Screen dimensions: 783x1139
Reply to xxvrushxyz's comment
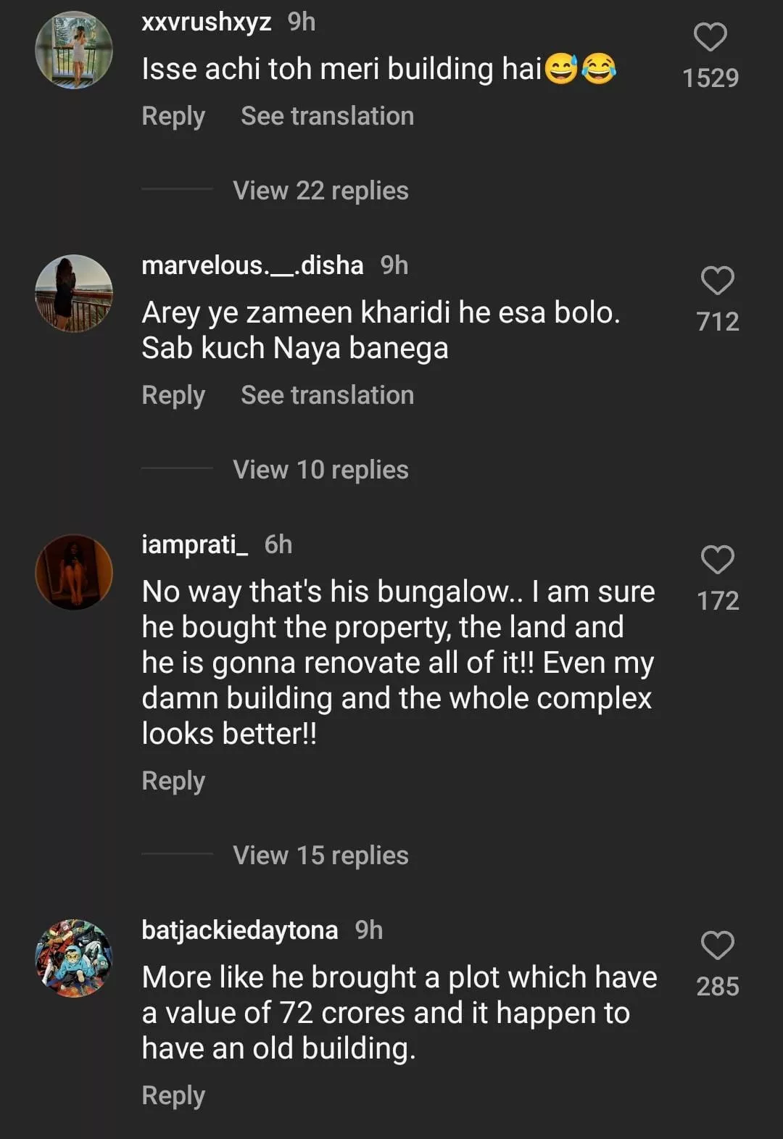[x=173, y=116]
